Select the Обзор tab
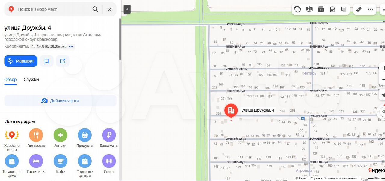This screenshot has width=385, height=181. (x=11, y=80)
